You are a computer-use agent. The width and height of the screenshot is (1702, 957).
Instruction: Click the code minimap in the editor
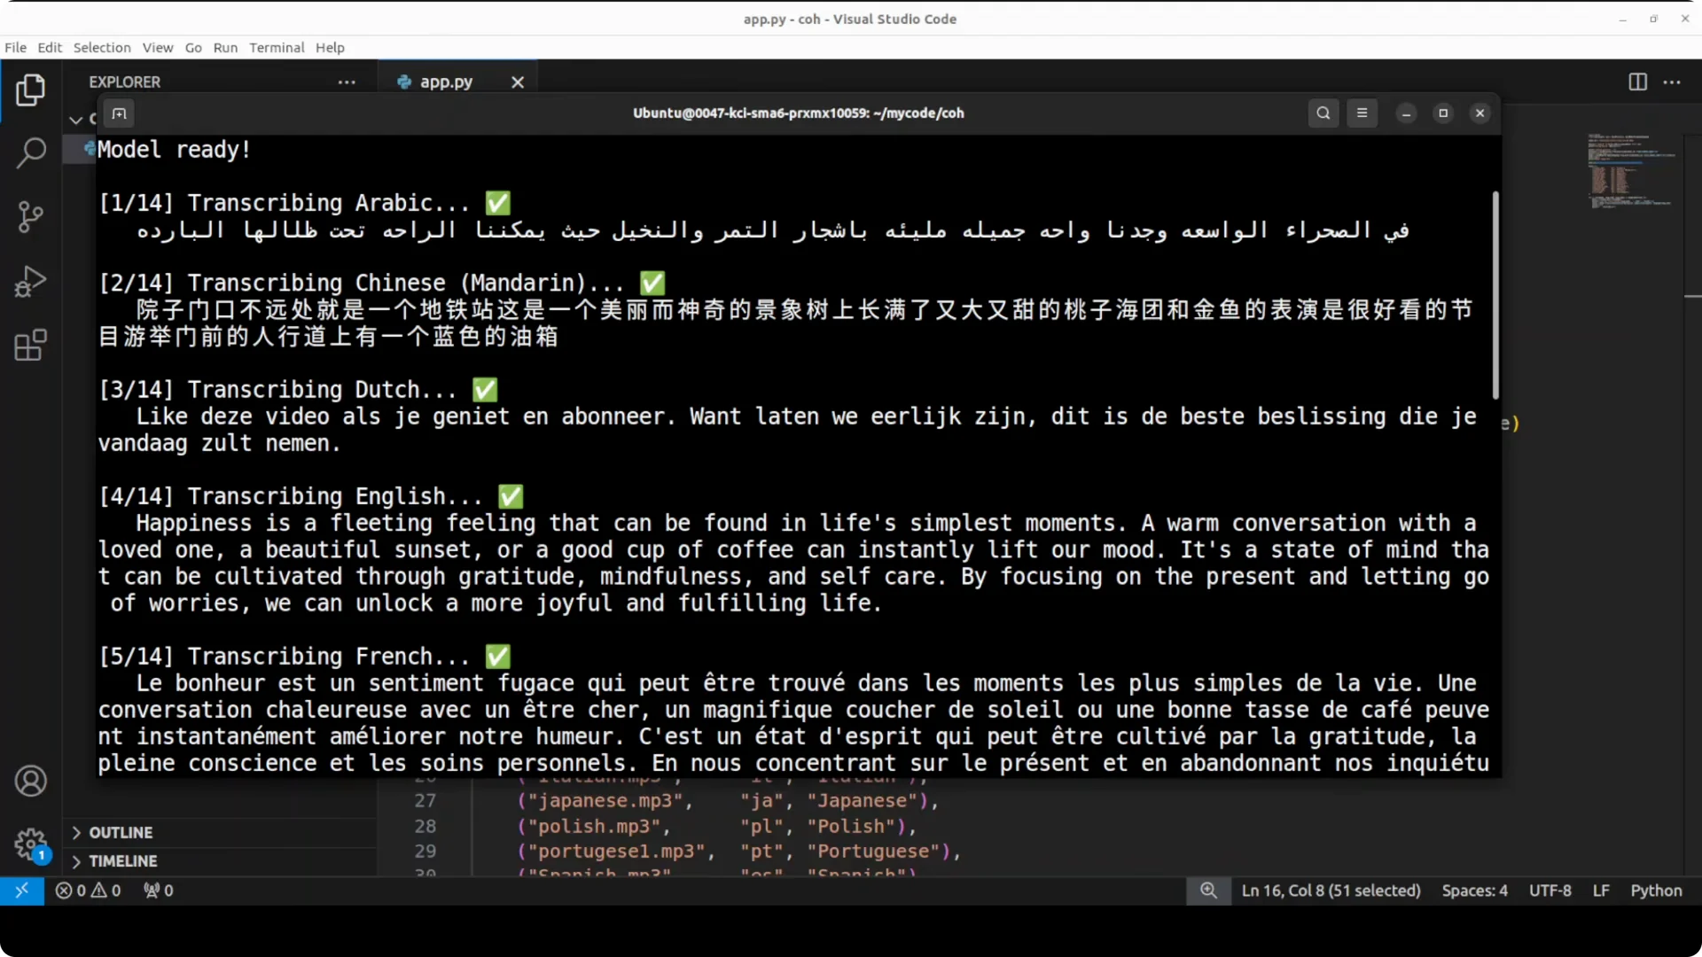(1631, 172)
